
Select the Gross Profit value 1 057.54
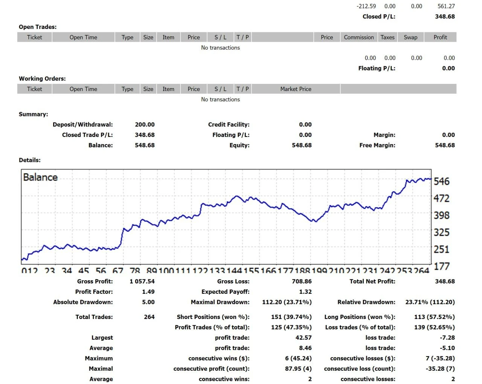pos(142,281)
